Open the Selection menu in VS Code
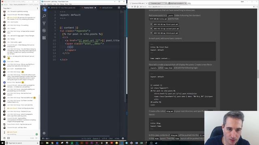259x145 pixels. point(50,4)
